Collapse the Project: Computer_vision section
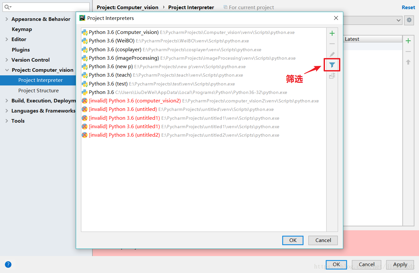The image size is (419, 273). pyautogui.click(x=7, y=70)
